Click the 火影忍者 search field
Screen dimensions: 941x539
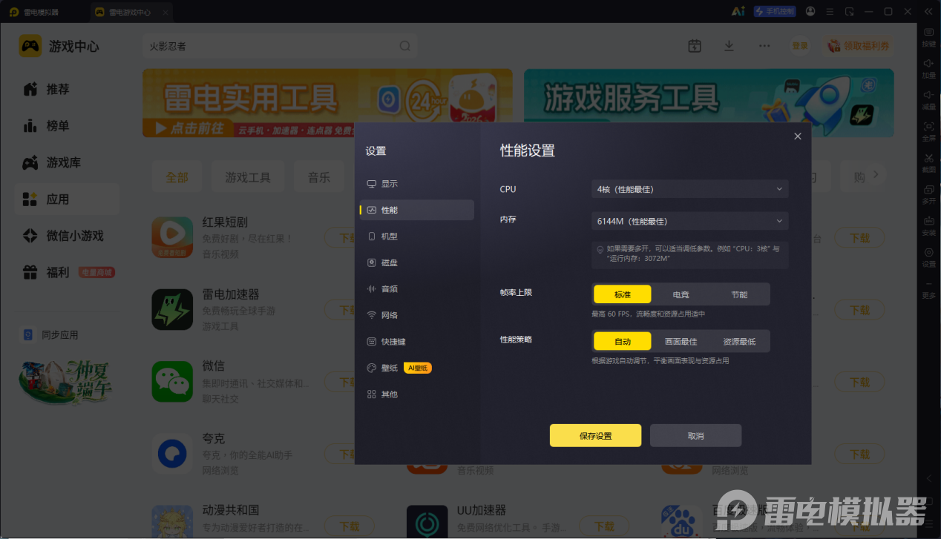272,46
